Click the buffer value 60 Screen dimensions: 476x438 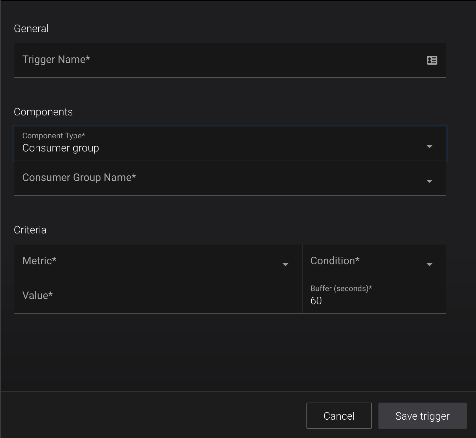tap(316, 301)
